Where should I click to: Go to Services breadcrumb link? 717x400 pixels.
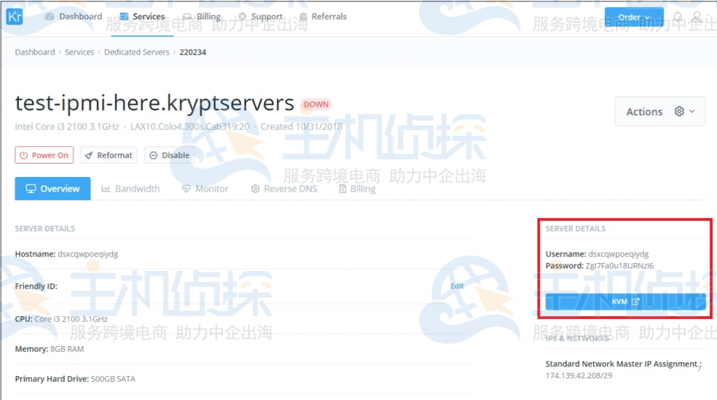pos(80,52)
